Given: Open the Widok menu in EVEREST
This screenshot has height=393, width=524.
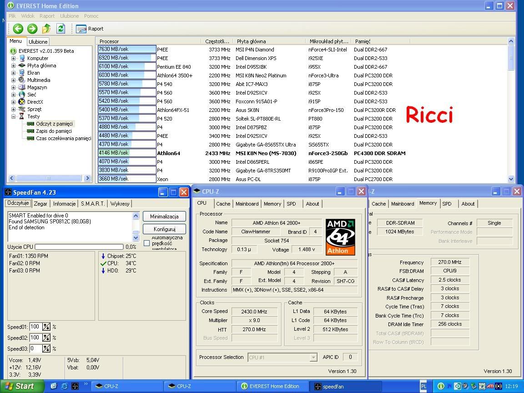Looking at the screenshot, I should (x=28, y=16).
